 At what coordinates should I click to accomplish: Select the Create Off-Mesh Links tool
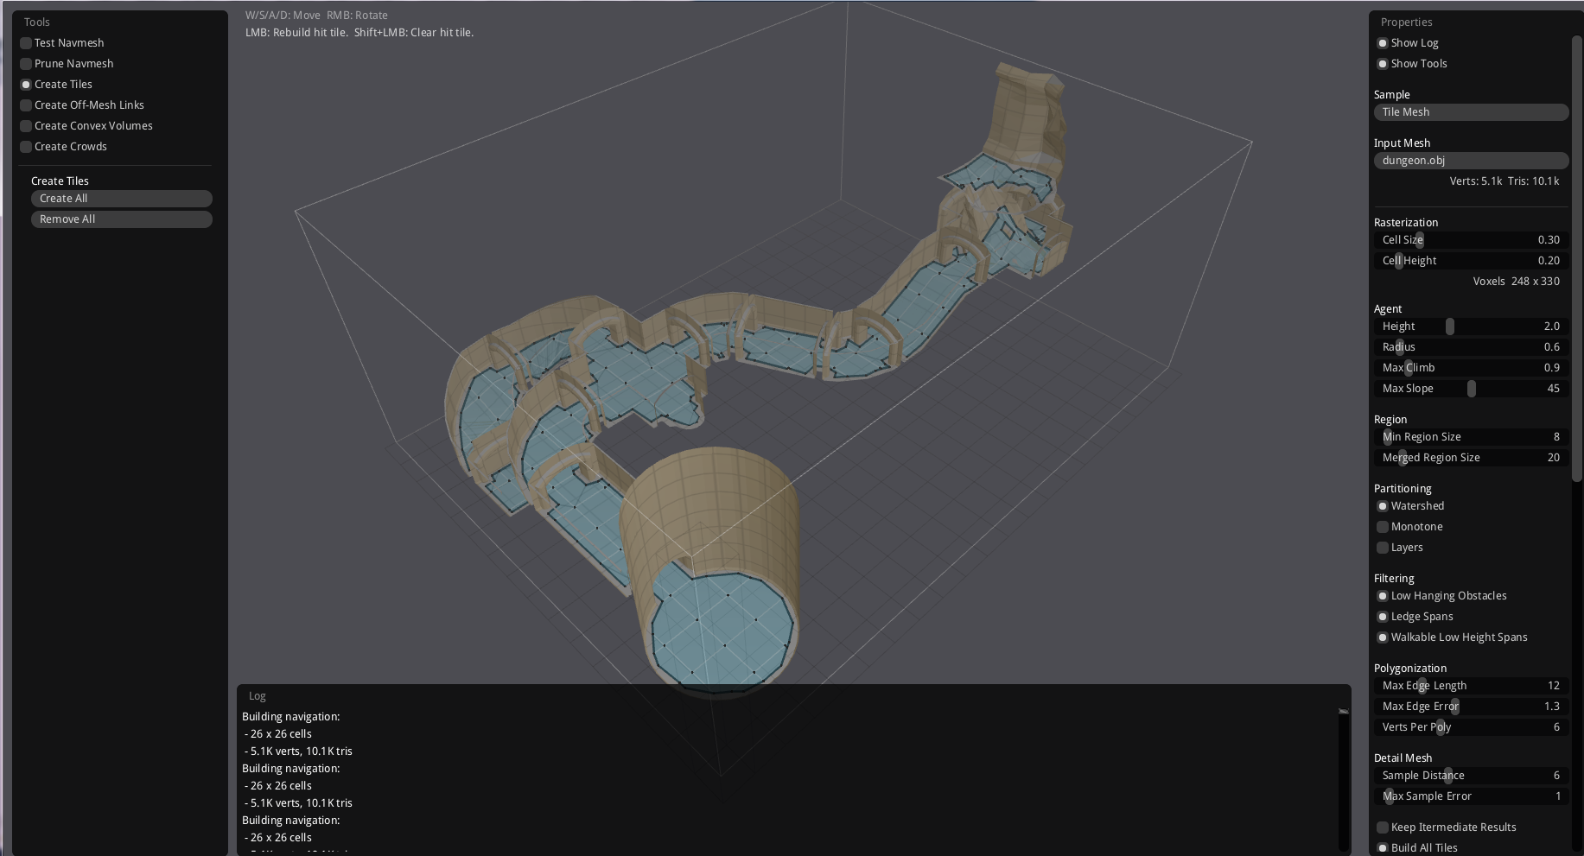(x=82, y=105)
